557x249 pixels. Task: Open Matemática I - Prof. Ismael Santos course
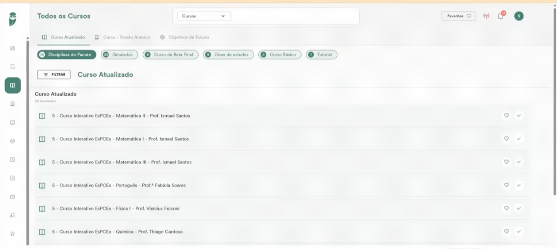[x=121, y=139]
